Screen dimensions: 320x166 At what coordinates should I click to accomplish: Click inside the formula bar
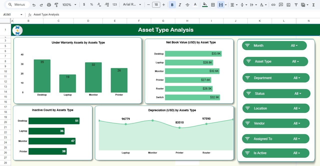(75, 14)
